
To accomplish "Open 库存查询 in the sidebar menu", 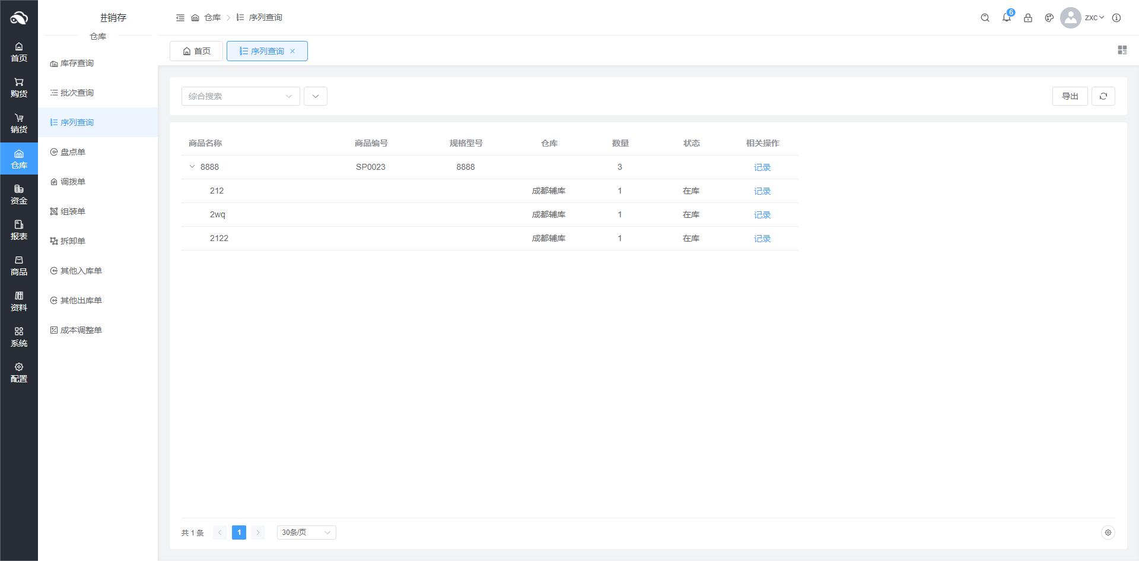I will pos(77,63).
